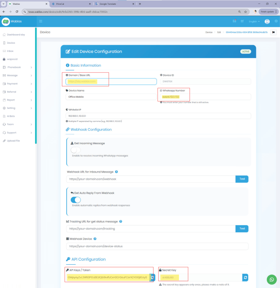280x288 pixels.
Task: Click the flag icon beside breadcrumb
Action: pos(273,32)
